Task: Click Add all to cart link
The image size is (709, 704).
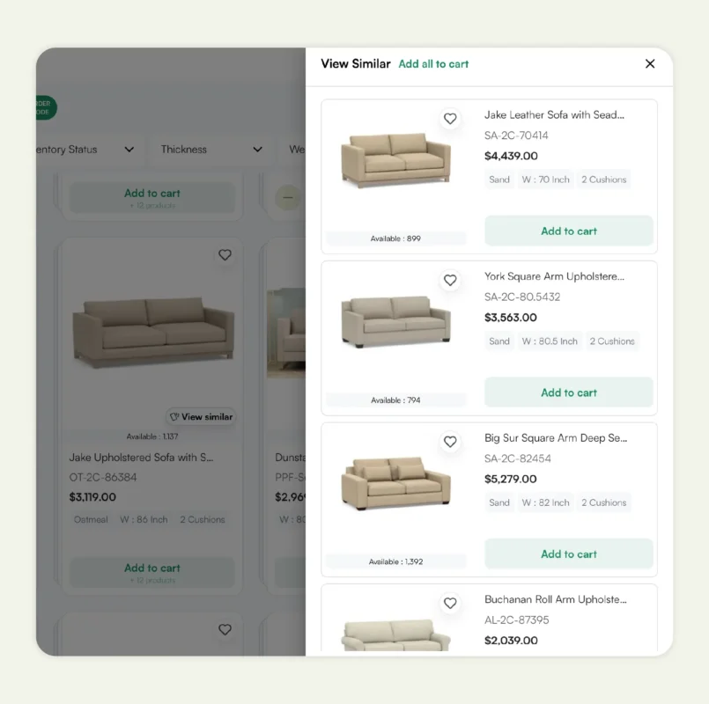Action: click(x=433, y=64)
